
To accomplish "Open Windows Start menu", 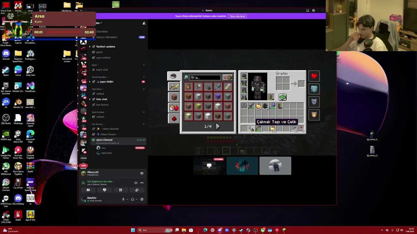I will pyautogui.click(x=133, y=230).
